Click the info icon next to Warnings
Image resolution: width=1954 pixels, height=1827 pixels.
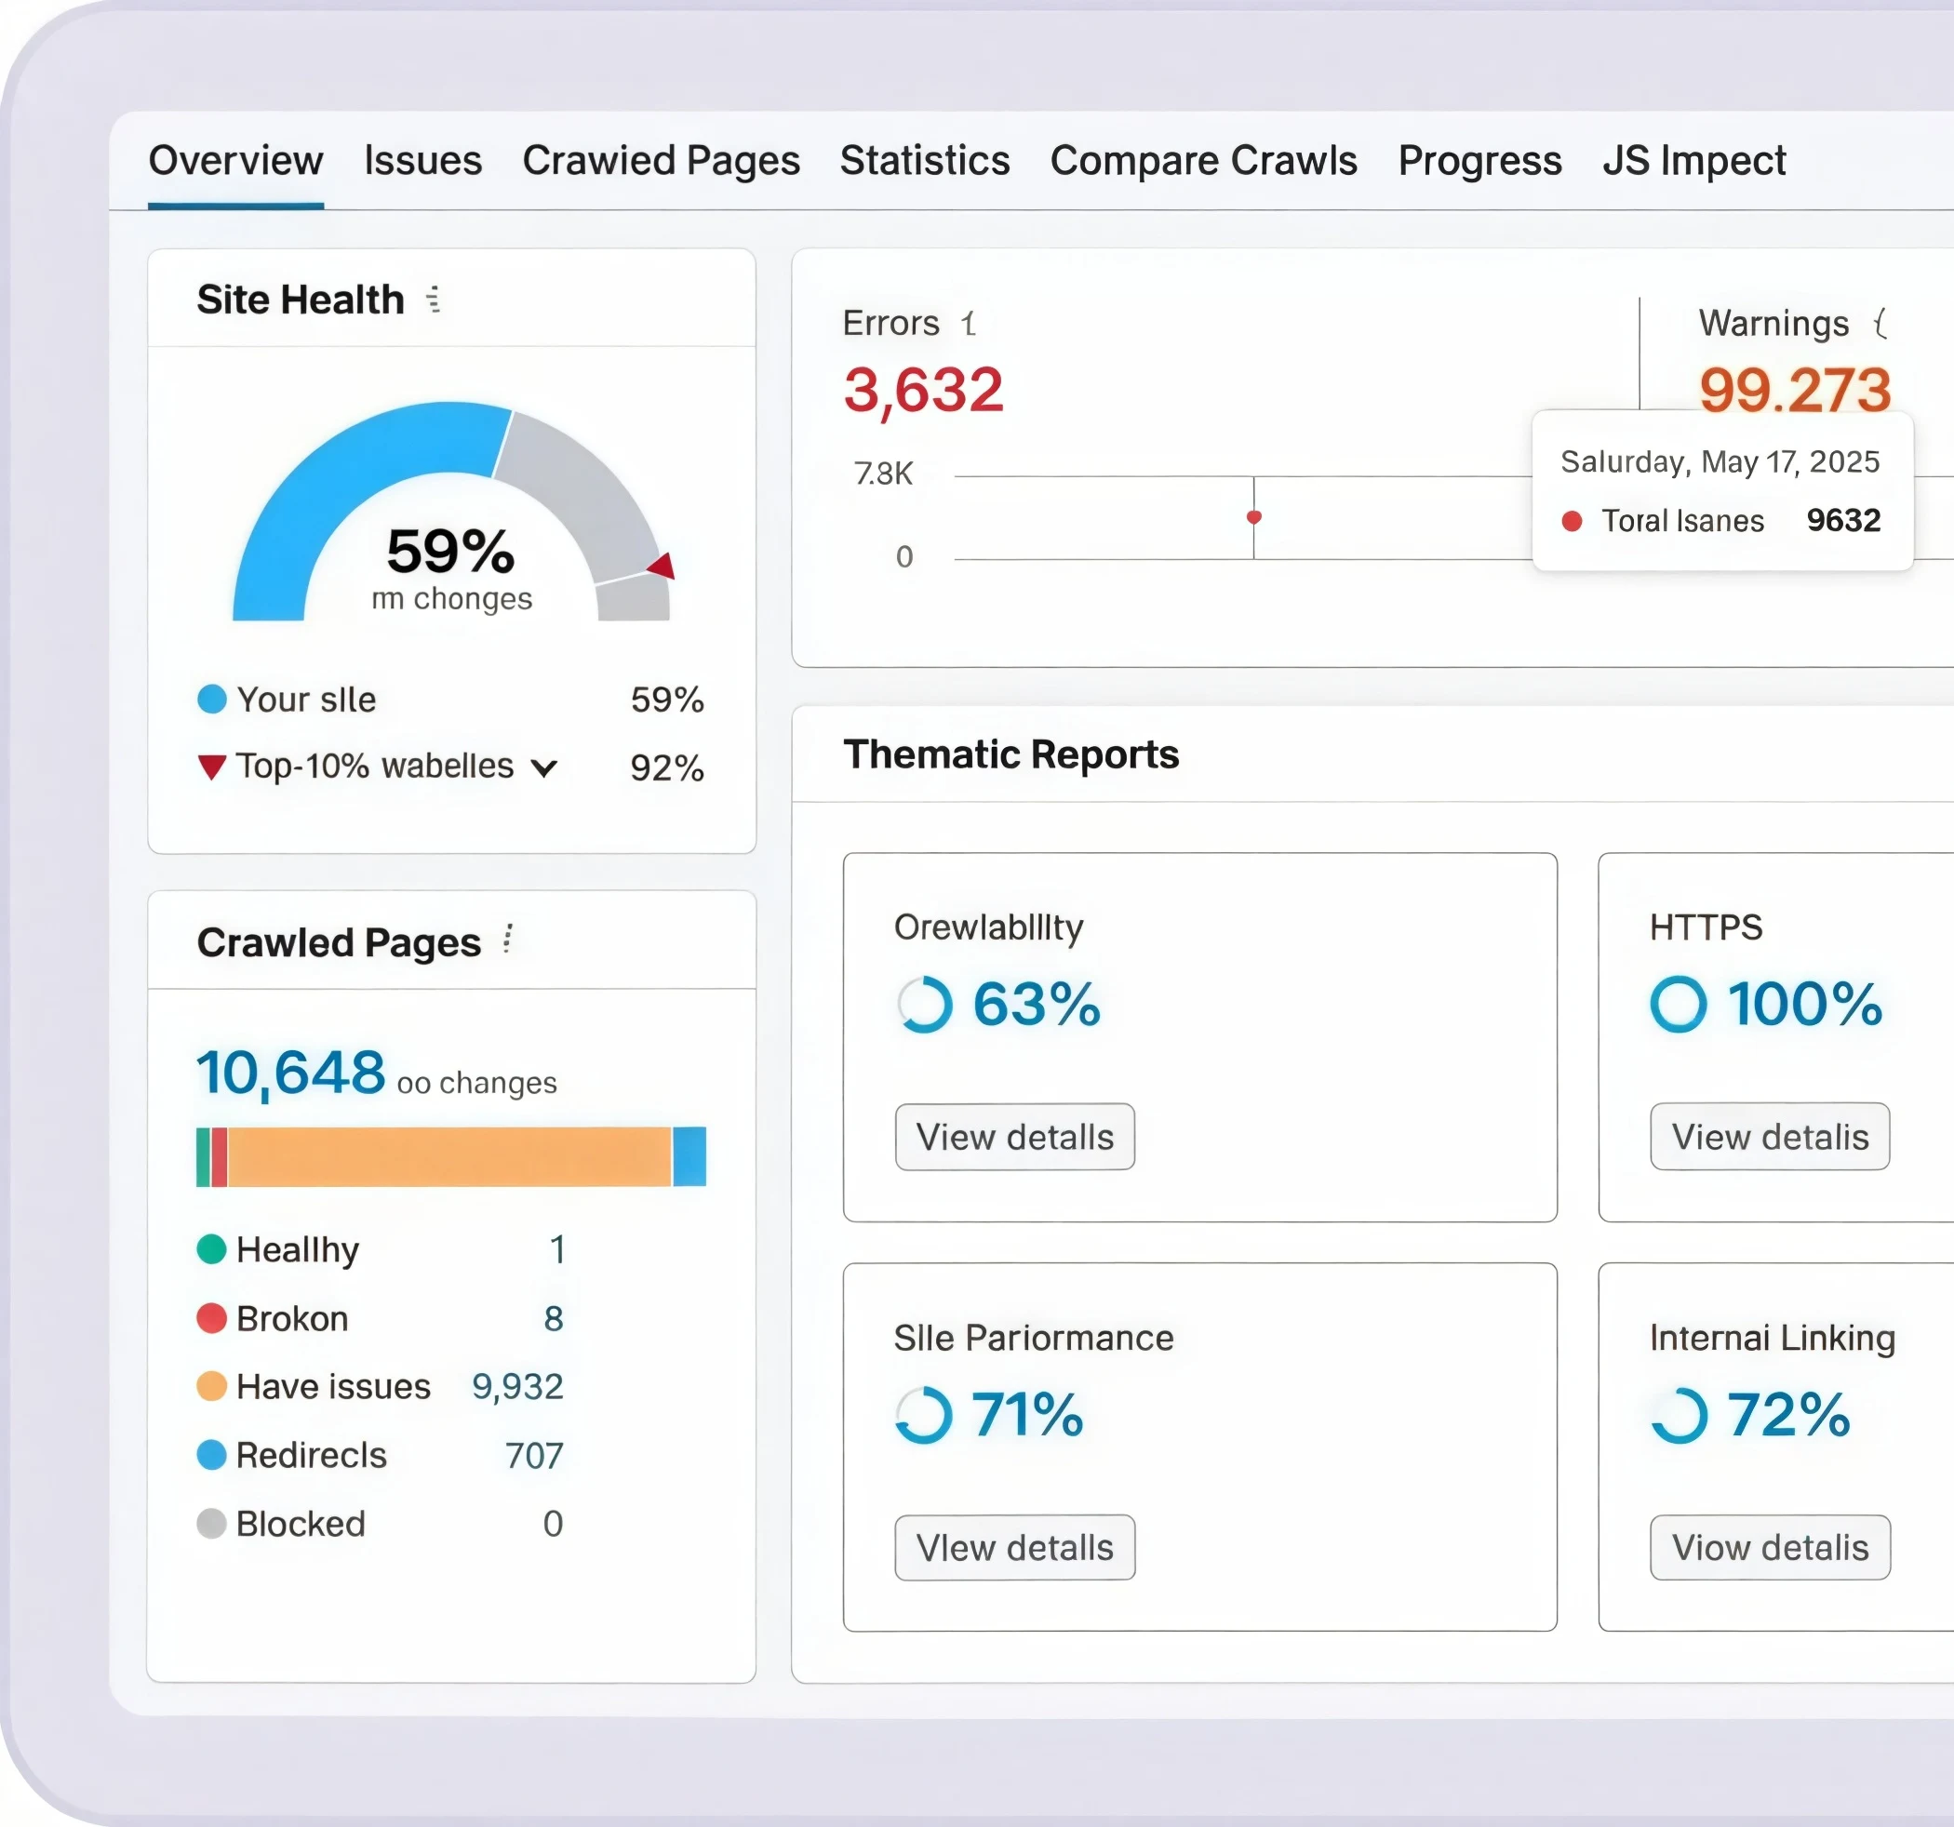point(1880,324)
